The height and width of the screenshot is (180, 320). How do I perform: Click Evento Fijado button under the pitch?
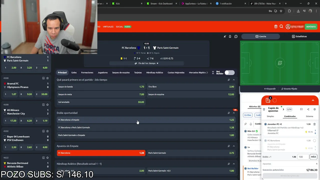289,89
